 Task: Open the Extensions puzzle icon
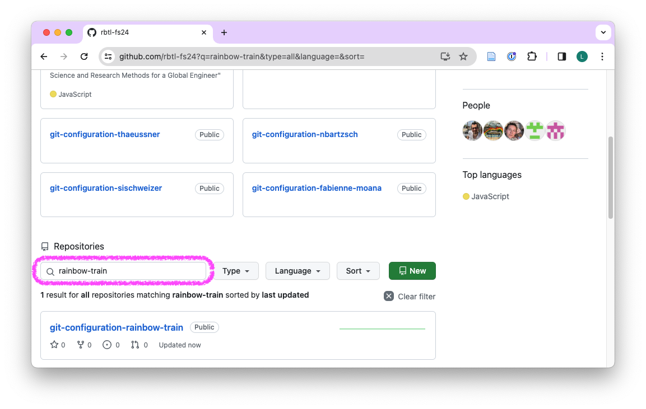(532, 57)
